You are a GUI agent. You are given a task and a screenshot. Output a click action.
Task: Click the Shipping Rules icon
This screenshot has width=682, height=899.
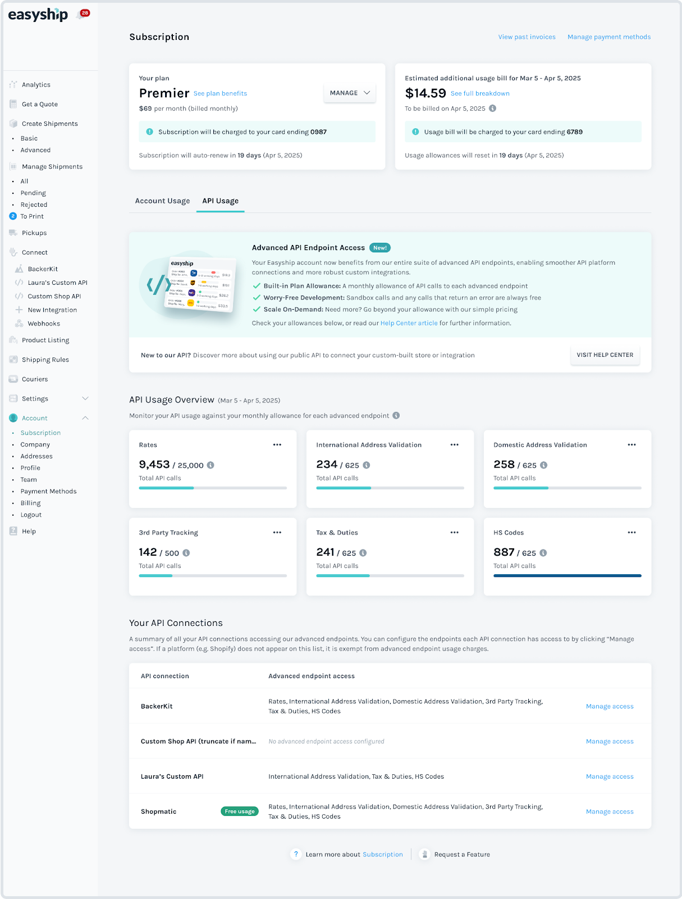coord(13,360)
